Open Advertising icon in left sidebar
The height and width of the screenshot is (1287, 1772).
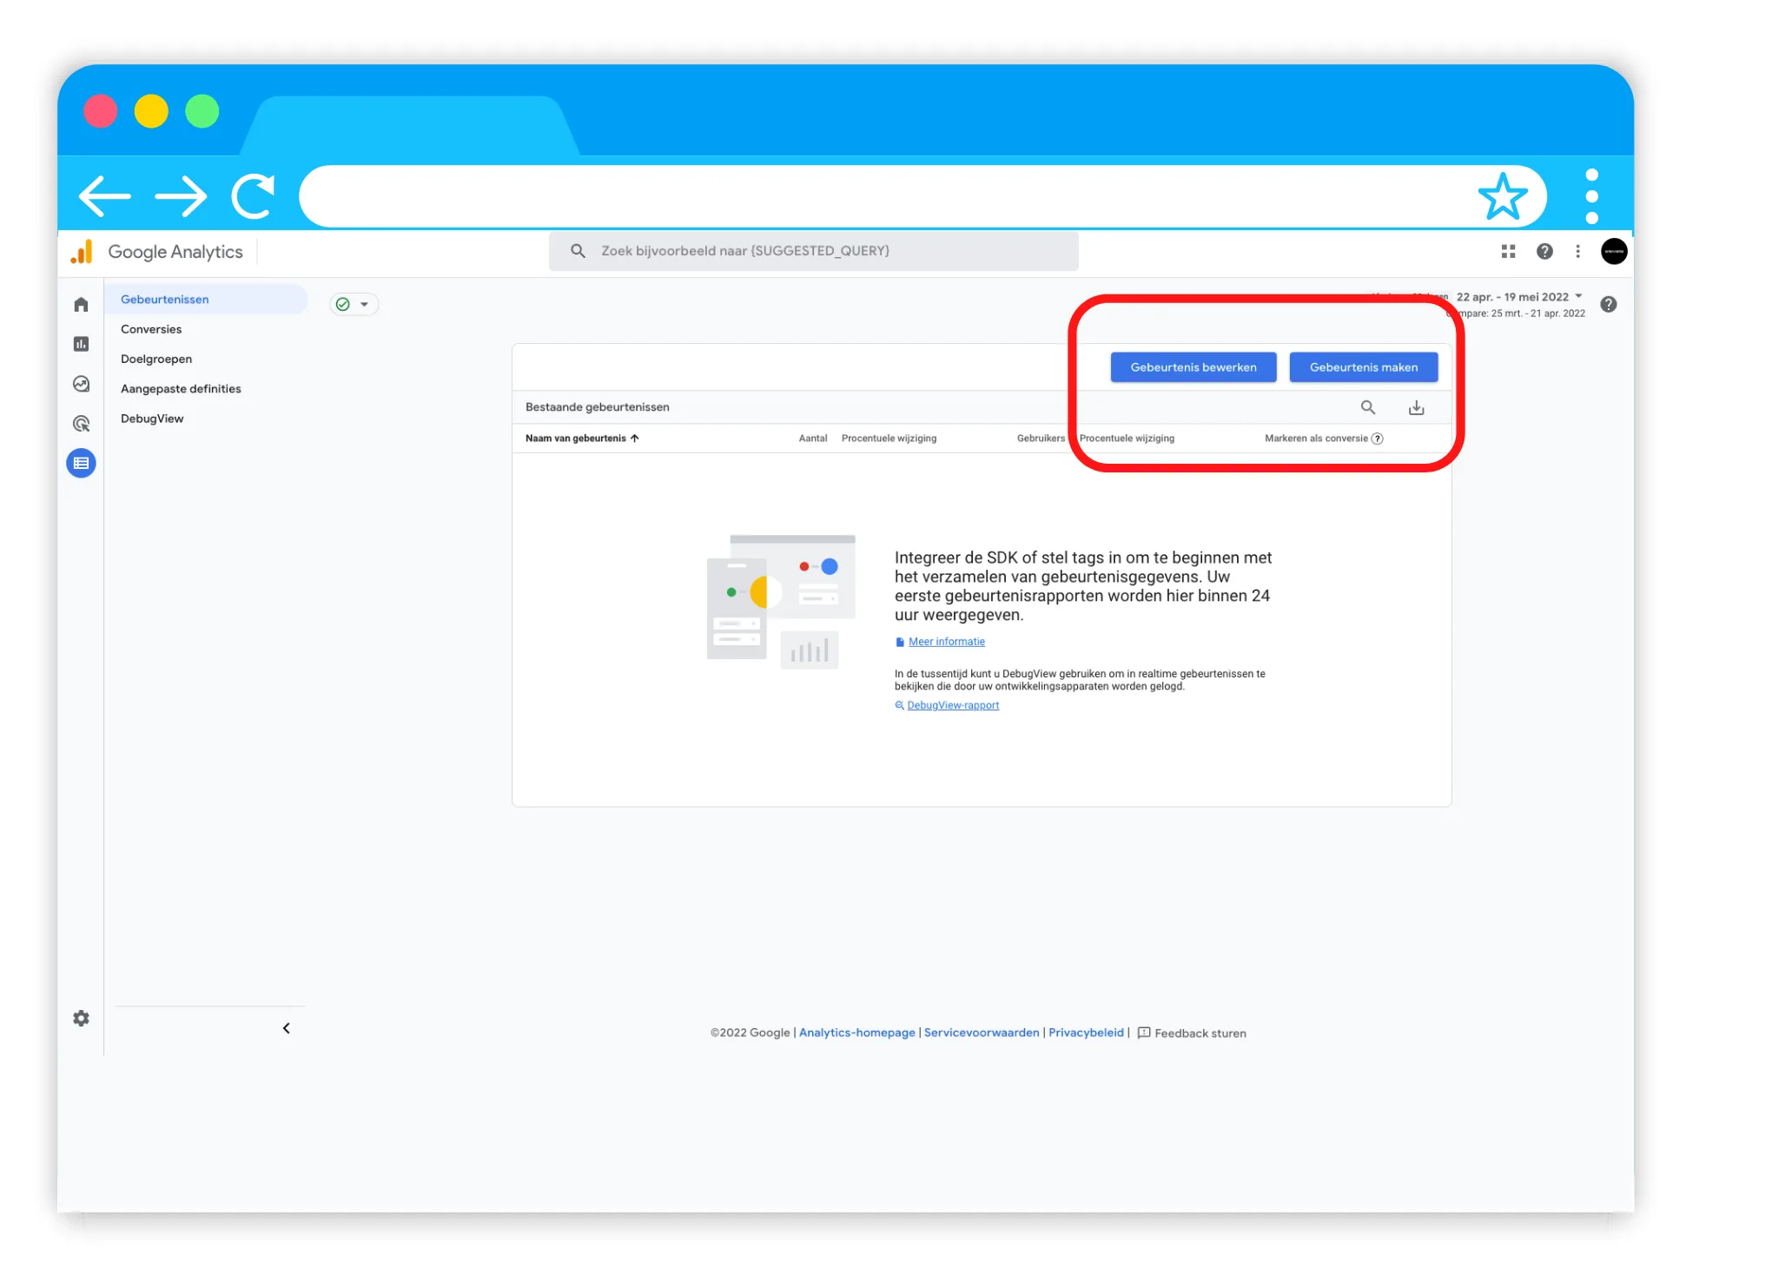tap(81, 424)
